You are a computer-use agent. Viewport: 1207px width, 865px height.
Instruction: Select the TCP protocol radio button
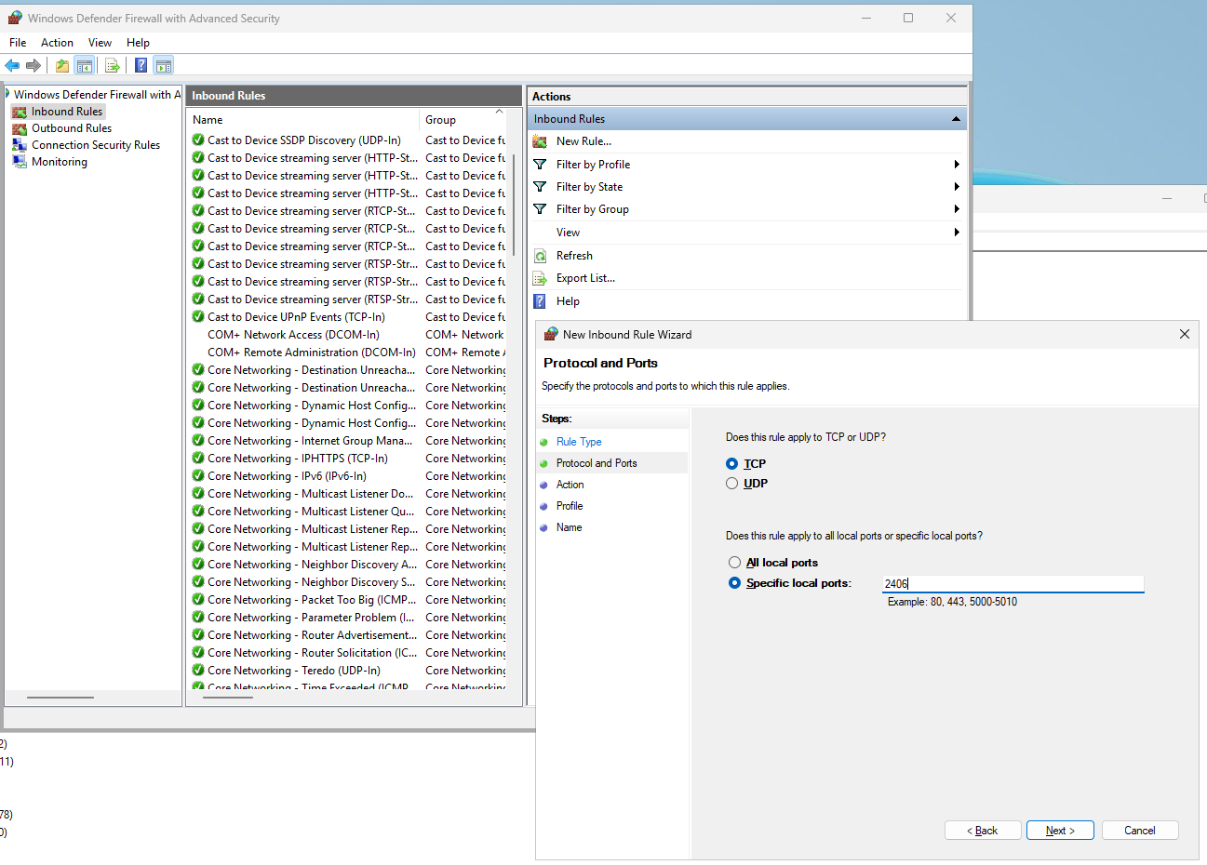tap(732, 464)
